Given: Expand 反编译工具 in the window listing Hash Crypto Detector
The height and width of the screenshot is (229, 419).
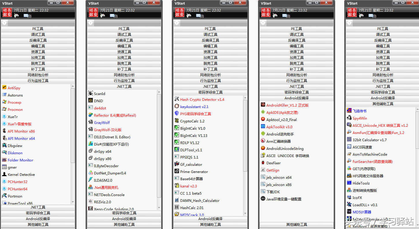Looking at the screenshot, I should (210, 40).
